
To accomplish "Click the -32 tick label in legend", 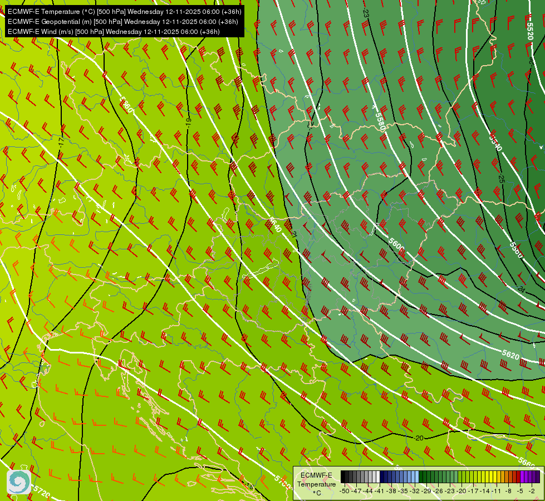I will point(415,491).
